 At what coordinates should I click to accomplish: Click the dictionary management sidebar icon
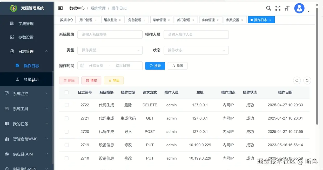point(12,23)
